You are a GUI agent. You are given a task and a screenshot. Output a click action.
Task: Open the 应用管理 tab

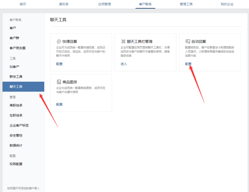[104, 4]
